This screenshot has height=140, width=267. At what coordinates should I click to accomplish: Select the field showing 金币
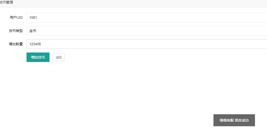[147, 31]
